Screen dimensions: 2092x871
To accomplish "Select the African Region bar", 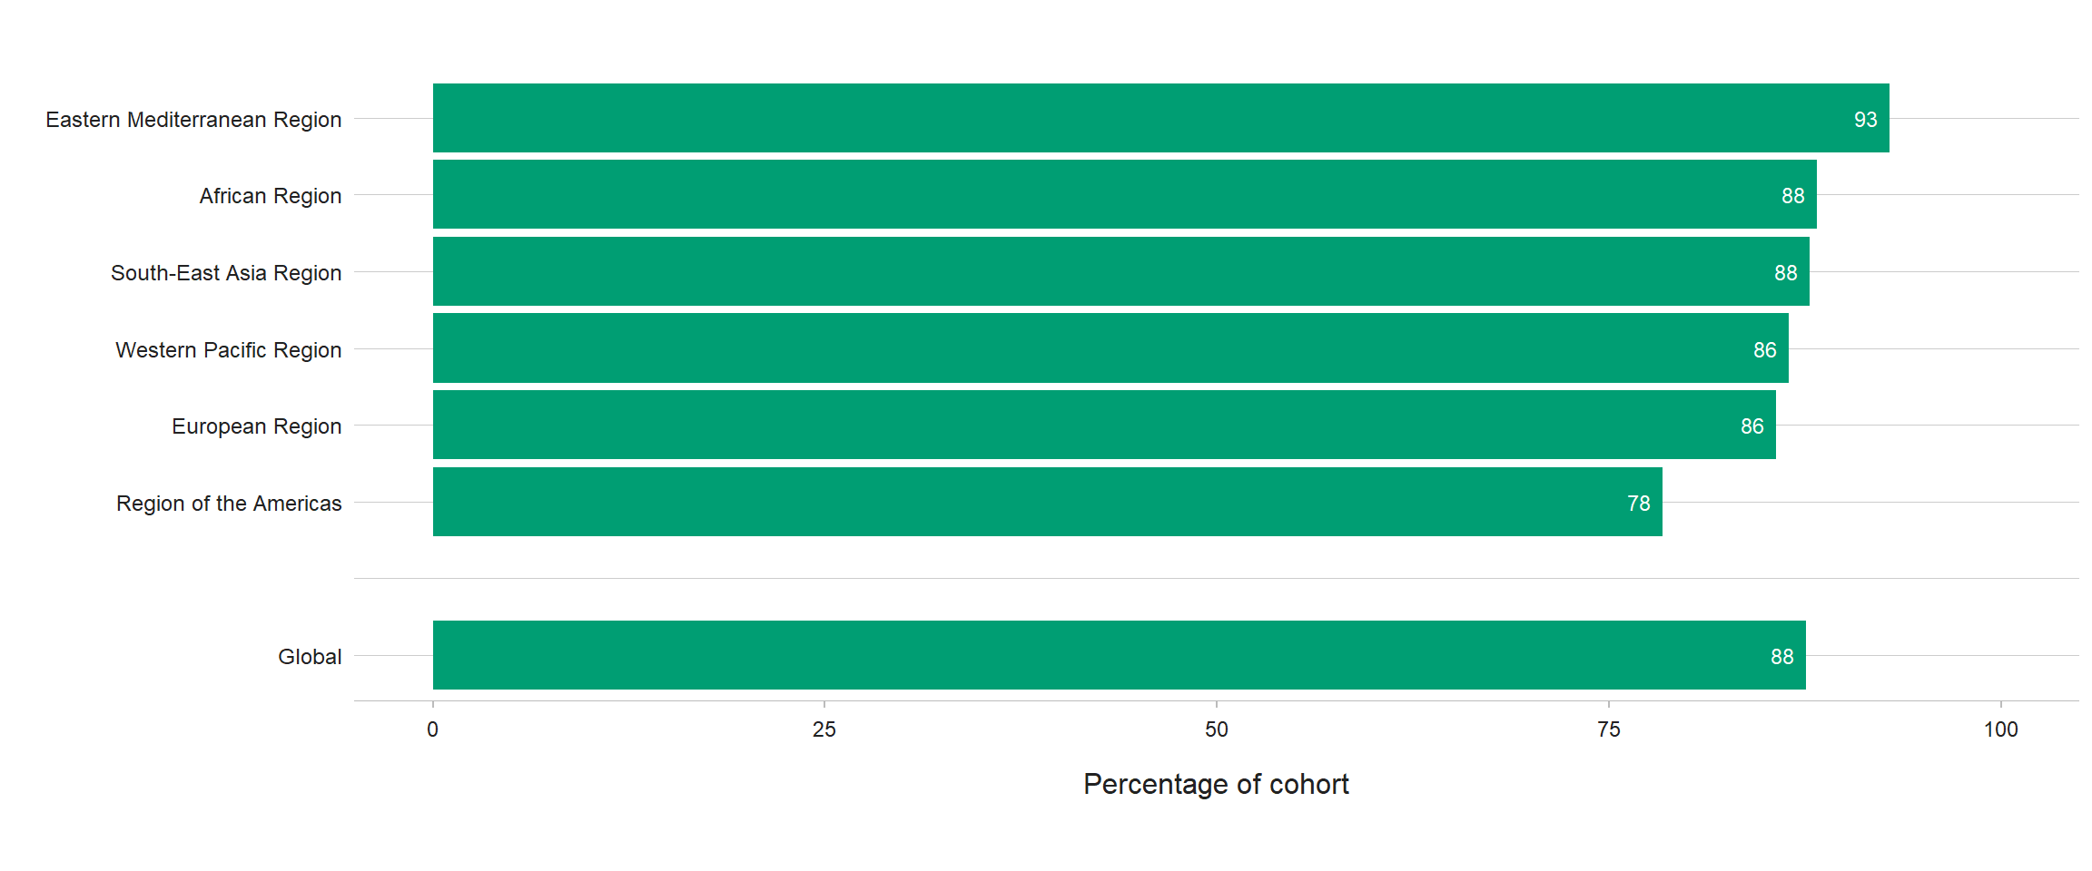I will pos(1124,194).
